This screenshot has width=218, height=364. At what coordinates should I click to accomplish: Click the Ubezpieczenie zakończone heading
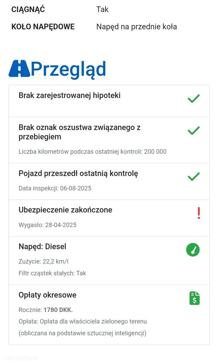pyautogui.click(x=65, y=210)
